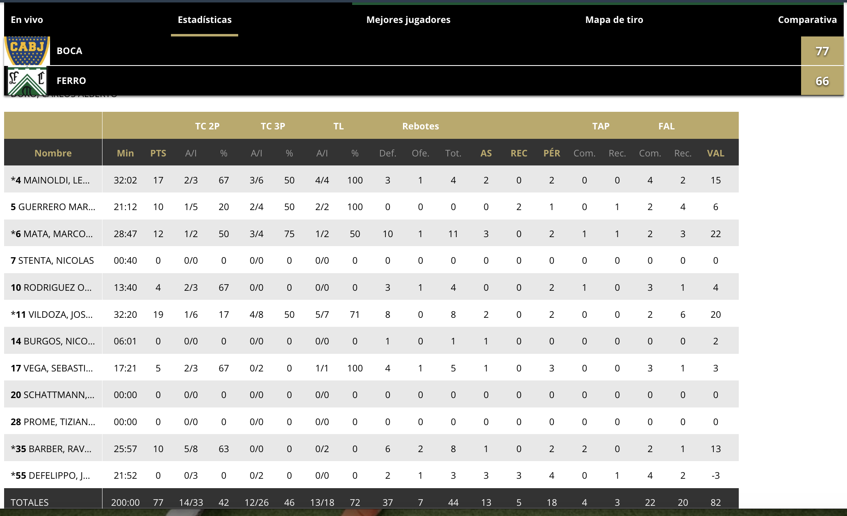Click the TOTALES row label
Screen dimensions: 847x516
[30, 502]
